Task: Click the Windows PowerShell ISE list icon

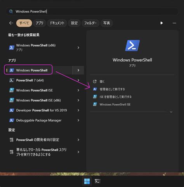Action: tap(12, 90)
